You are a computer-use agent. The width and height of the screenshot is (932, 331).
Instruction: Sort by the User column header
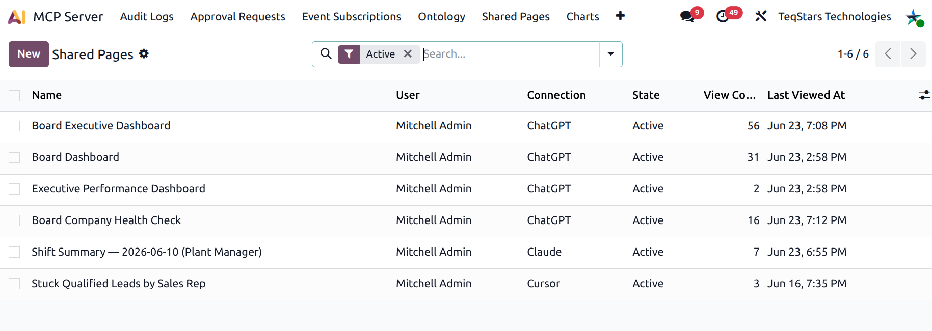click(408, 95)
